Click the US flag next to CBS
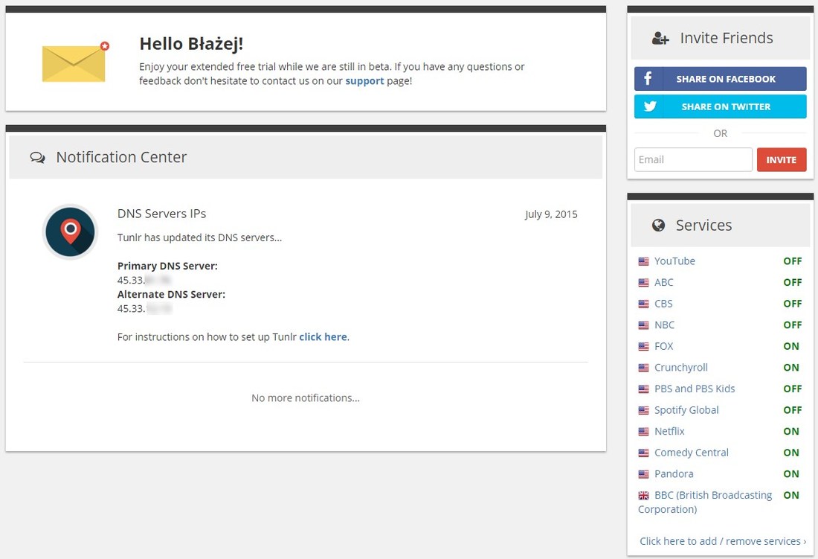 click(x=644, y=304)
